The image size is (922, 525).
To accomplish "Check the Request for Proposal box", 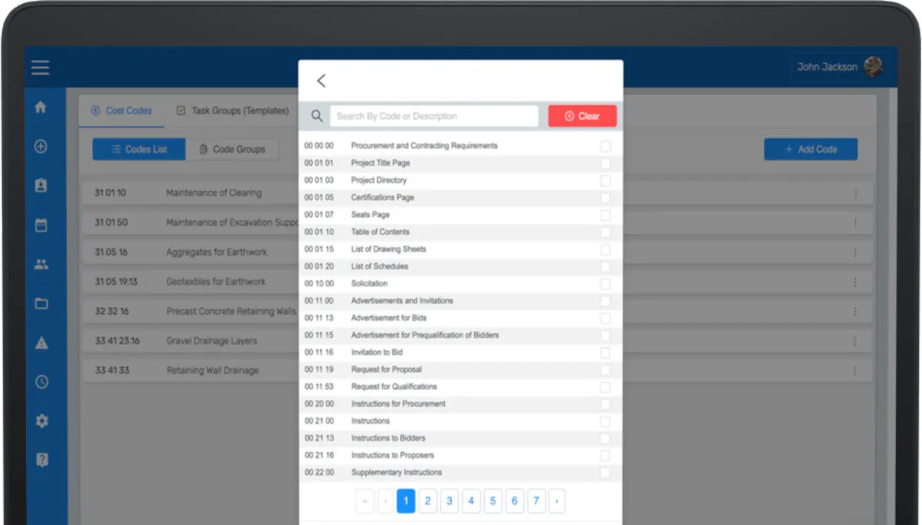I will [605, 370].
